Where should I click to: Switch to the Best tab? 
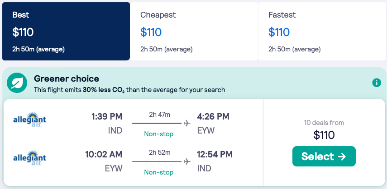point(66,31)
